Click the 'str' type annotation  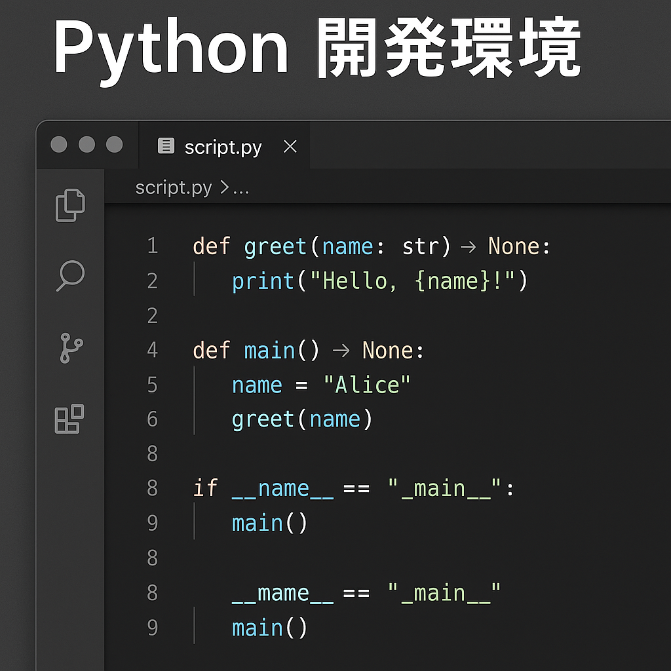(x=421, y=246)
